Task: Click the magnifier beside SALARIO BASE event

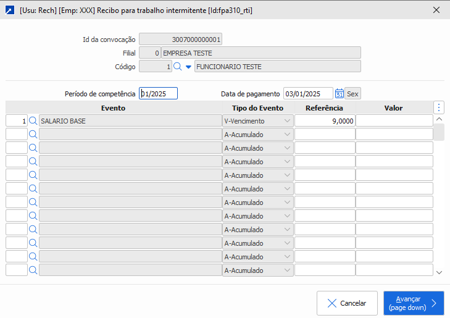Action: click(33, 121)
